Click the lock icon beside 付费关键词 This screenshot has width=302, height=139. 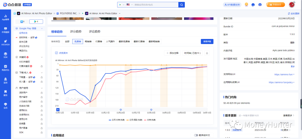[x=42, y=66]
